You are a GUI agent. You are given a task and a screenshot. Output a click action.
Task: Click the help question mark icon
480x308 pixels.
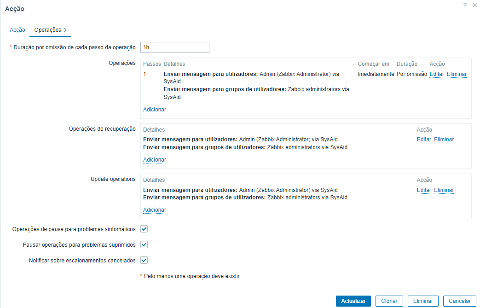[465, 5]
